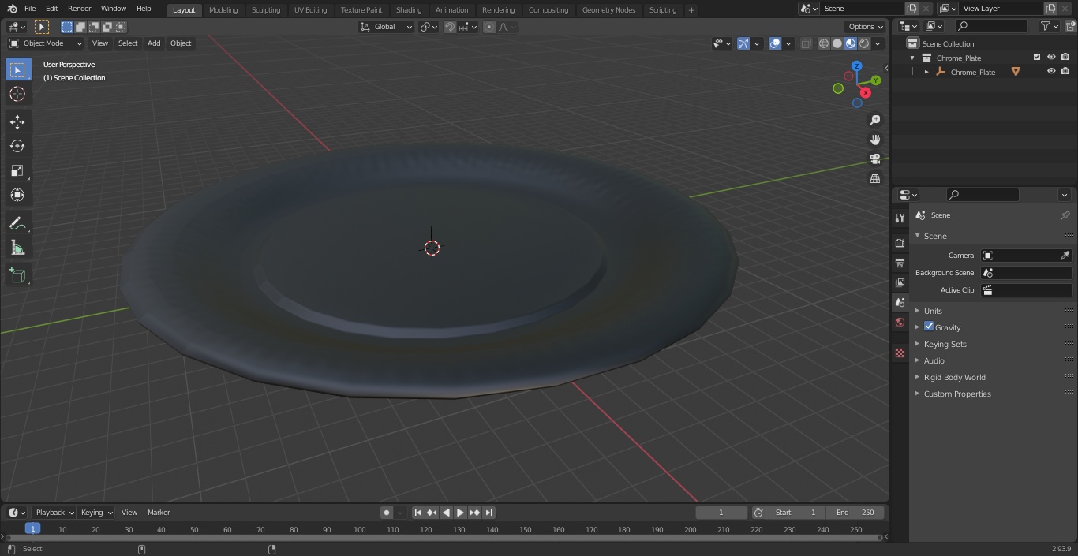Select solid viewport shading
Viewport: 1078px width, 556px height.
(x=837, y=43)
